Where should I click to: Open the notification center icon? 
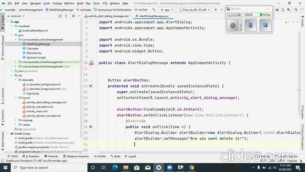[298, 168]
